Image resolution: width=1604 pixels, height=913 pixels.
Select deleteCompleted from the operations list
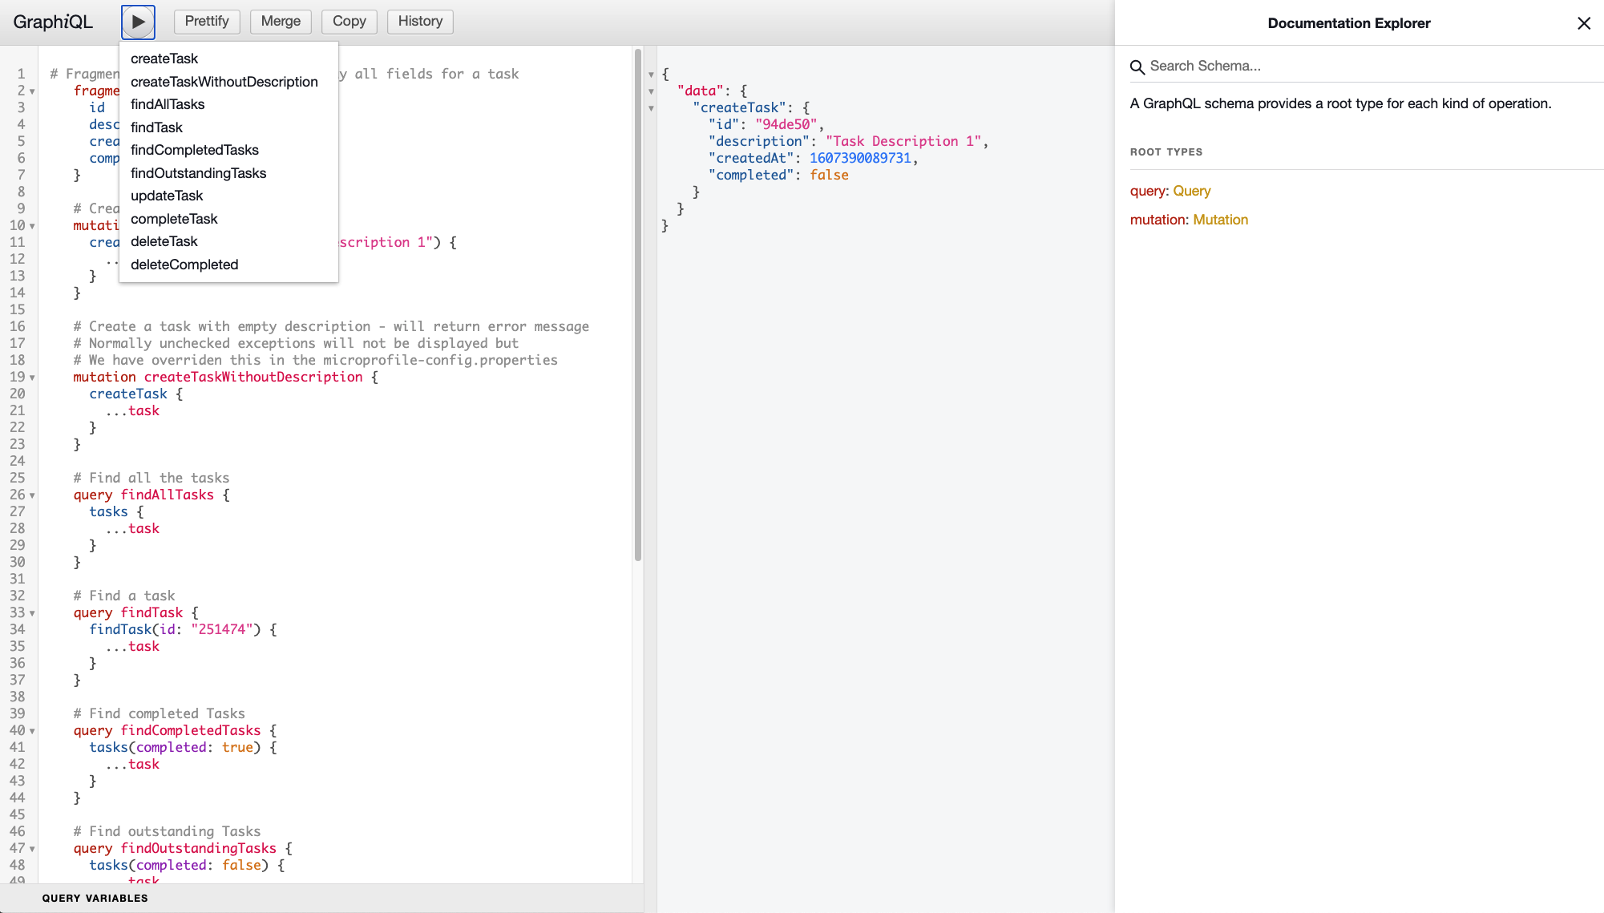click(184, 264)
